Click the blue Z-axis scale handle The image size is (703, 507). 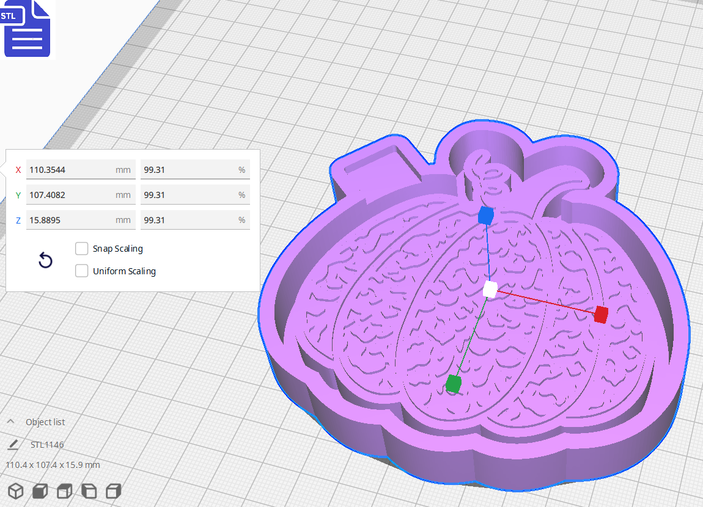(x=485, y=214)
